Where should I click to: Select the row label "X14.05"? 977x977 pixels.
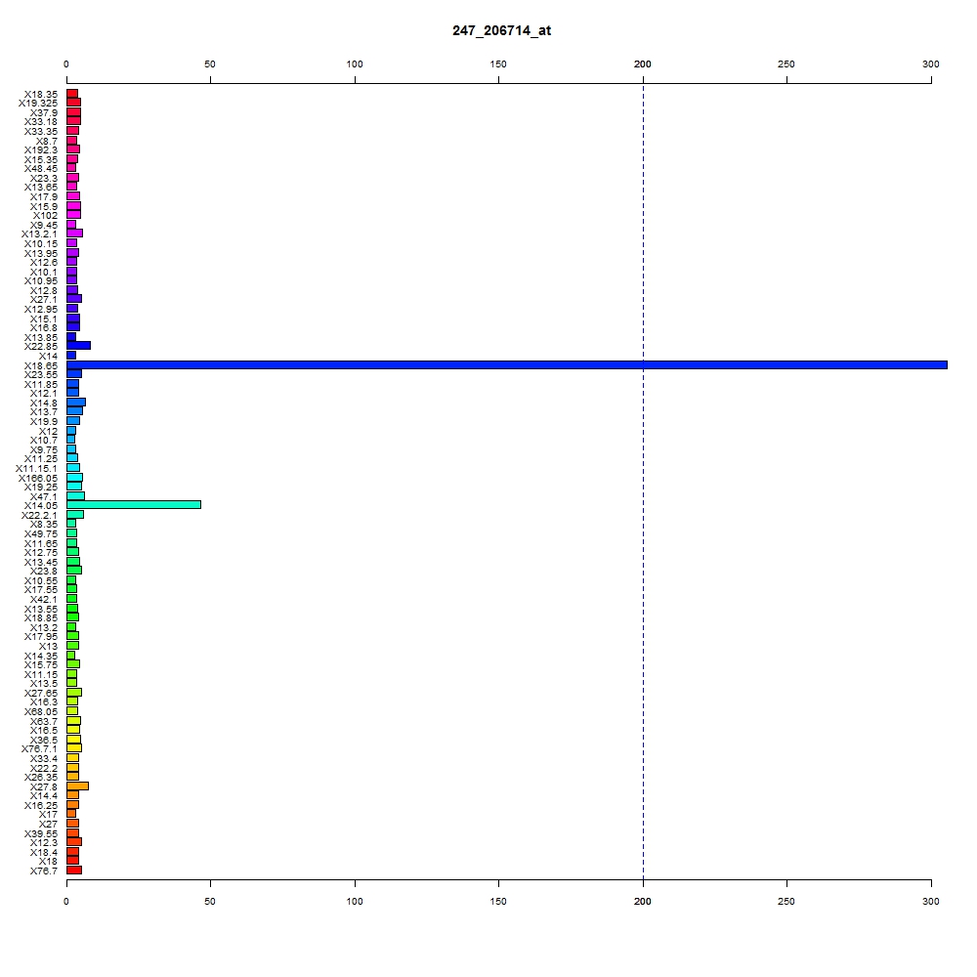(41, 506)
